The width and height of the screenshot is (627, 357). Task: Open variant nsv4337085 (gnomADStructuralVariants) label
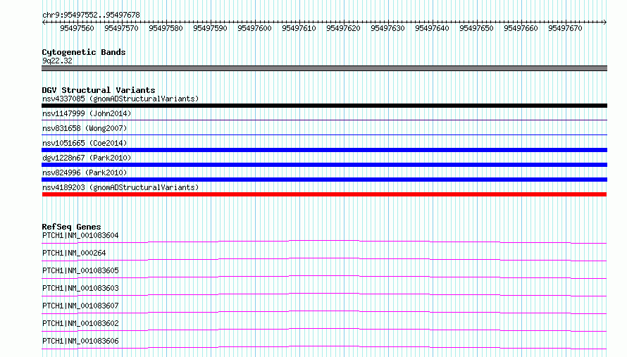click(120, 99)
